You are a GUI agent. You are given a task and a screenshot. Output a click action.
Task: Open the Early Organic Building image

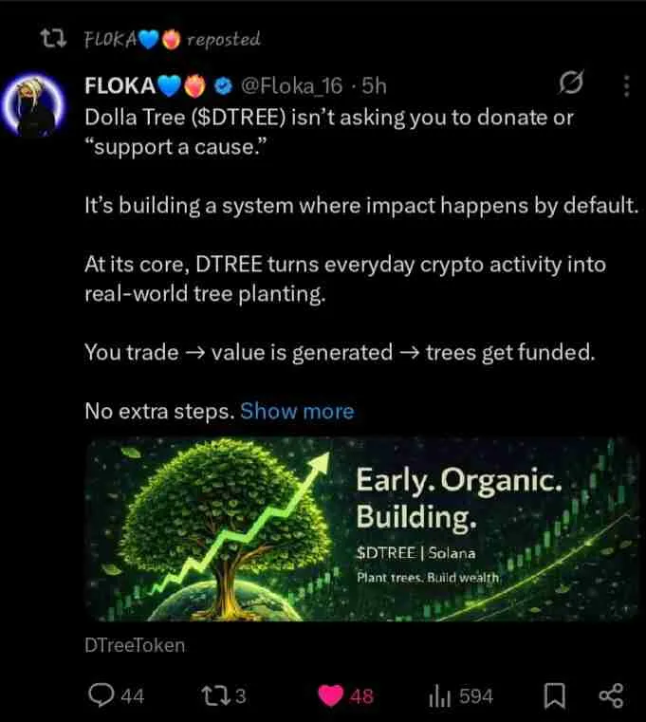pos(363,529)
